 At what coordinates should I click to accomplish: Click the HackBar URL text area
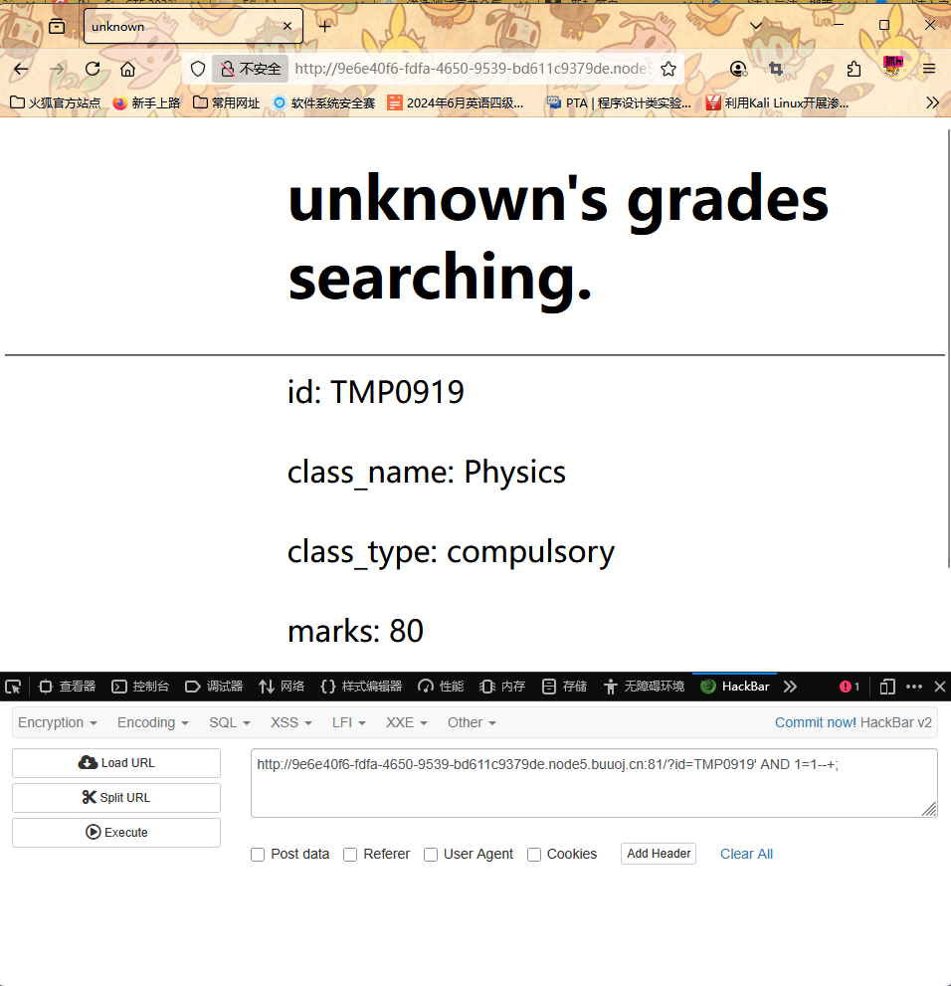[593, 783]
